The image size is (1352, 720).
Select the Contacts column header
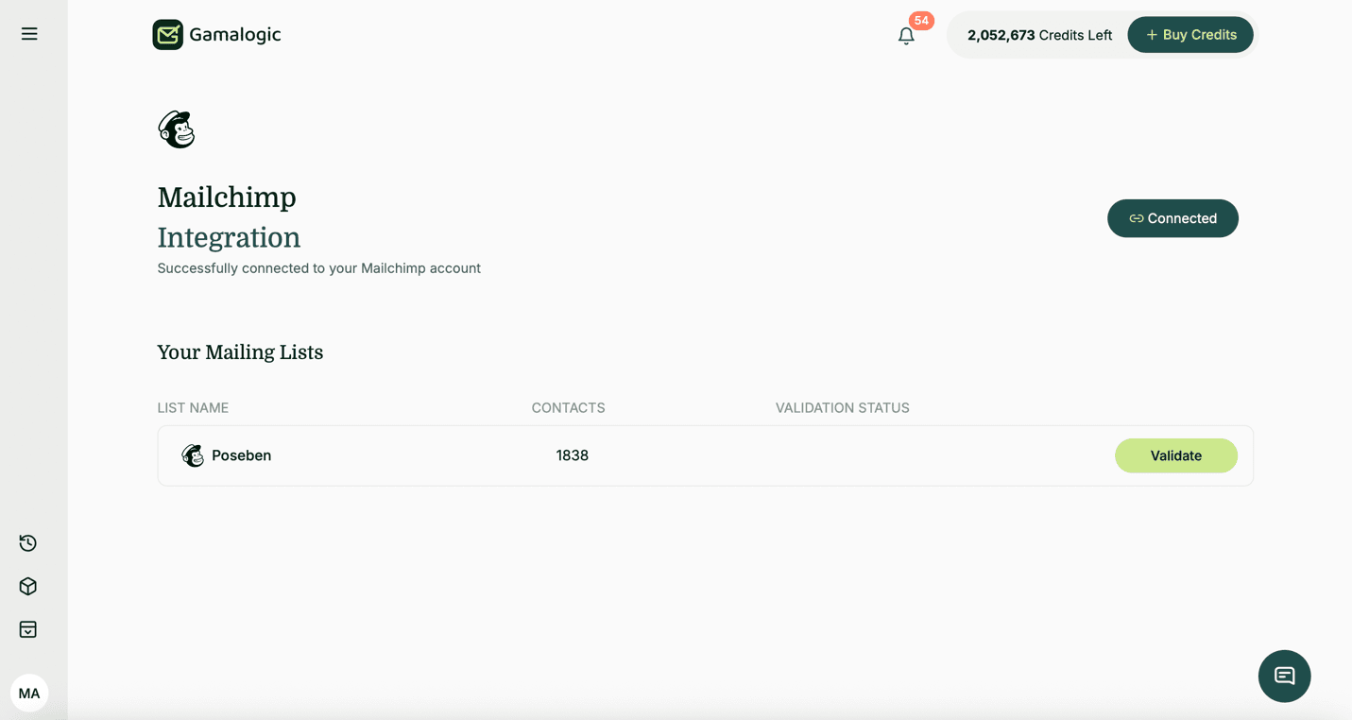point(568,407)
